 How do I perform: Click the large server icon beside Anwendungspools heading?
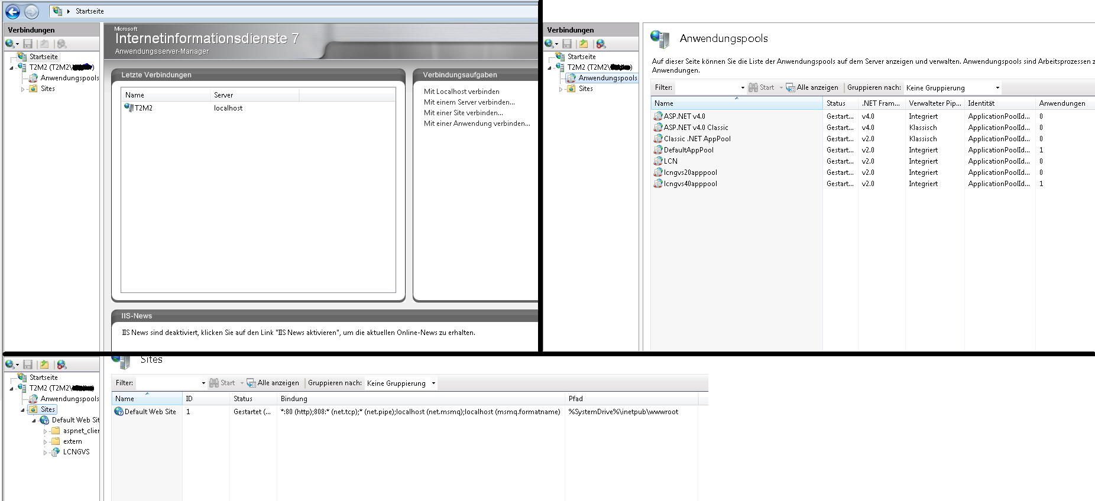[x=660, y=39]
